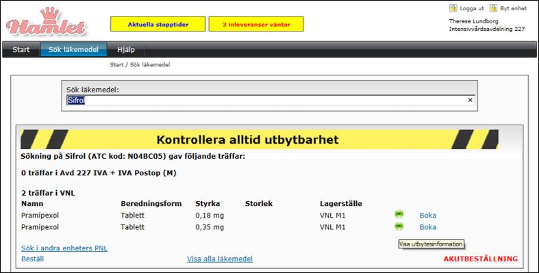539x273 pixels.
Task: Book Pramipexol 0,18 mg with Boka
Action: (x=427, y=216)
